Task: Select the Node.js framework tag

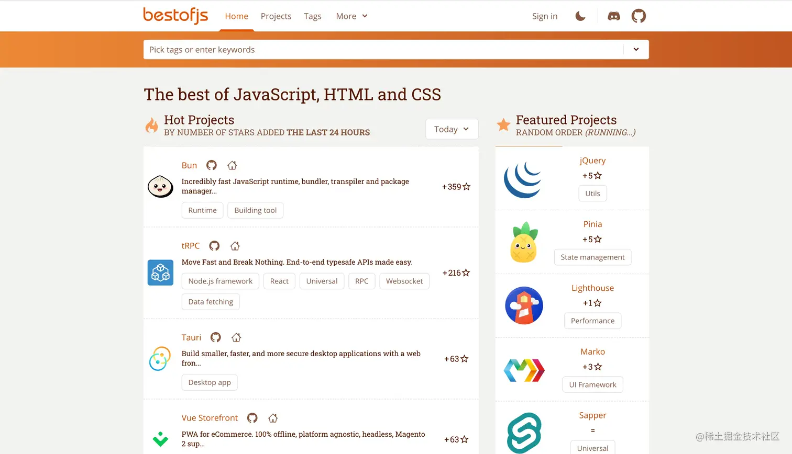Action: click(x=221, y=281)
